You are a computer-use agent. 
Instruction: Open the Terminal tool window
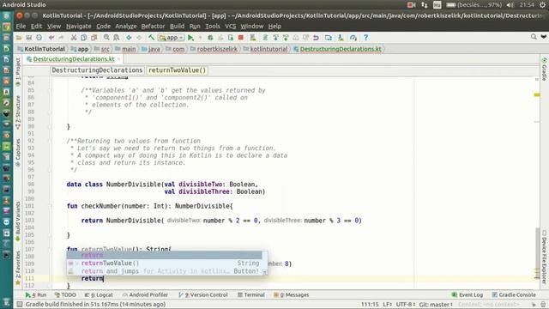(251, 295)
